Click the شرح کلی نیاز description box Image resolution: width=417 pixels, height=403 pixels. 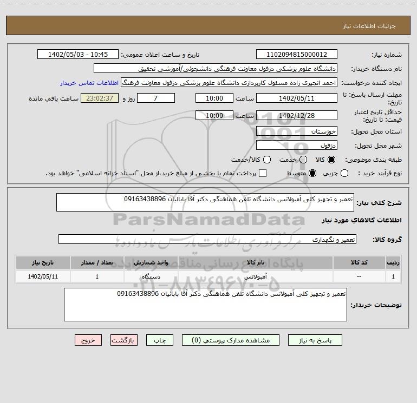205,202
